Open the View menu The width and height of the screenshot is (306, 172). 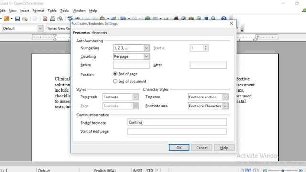tap(13, 11)
